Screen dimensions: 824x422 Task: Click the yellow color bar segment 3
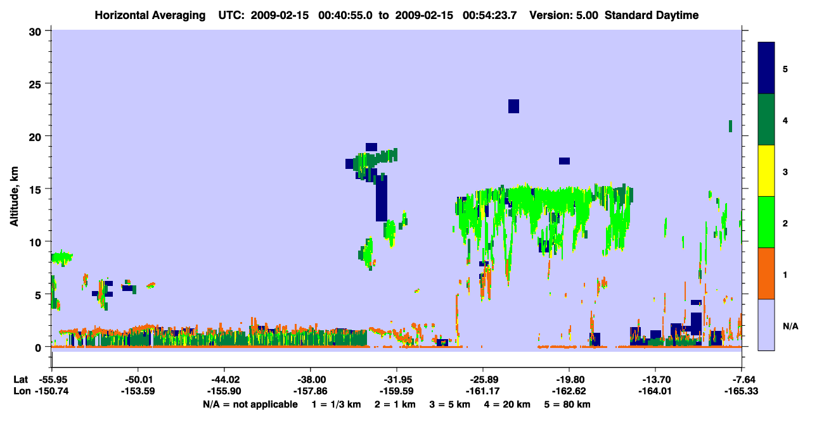pos(766,171)
